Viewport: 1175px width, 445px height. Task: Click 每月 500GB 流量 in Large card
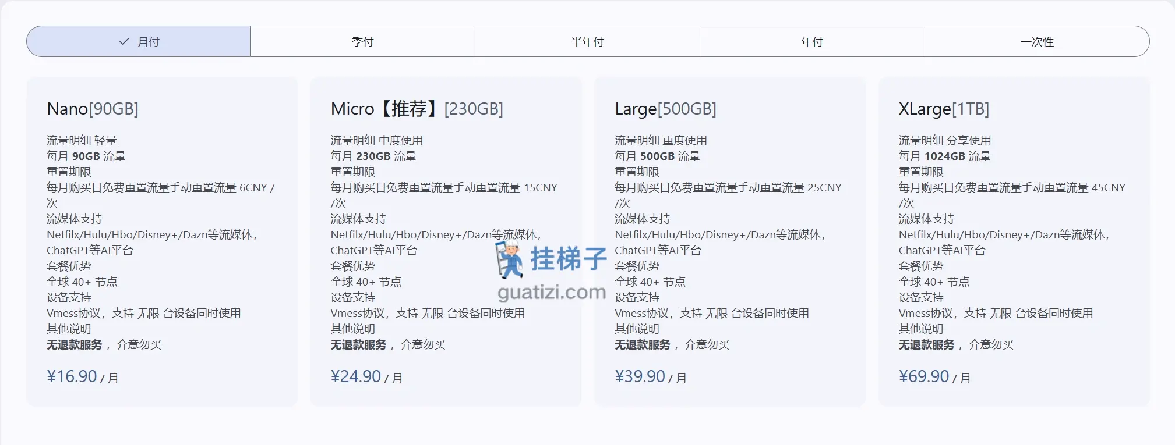(657, 156)
